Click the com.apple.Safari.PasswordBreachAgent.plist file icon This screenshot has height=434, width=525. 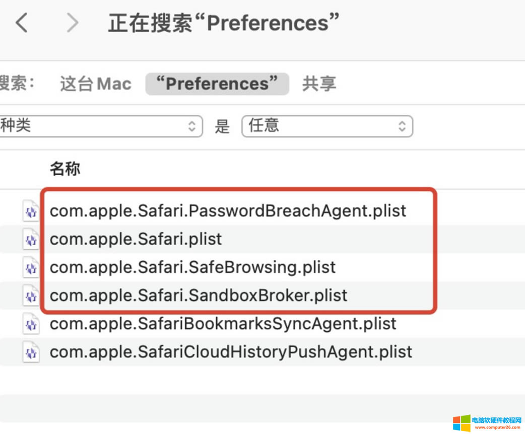[31, 211]
